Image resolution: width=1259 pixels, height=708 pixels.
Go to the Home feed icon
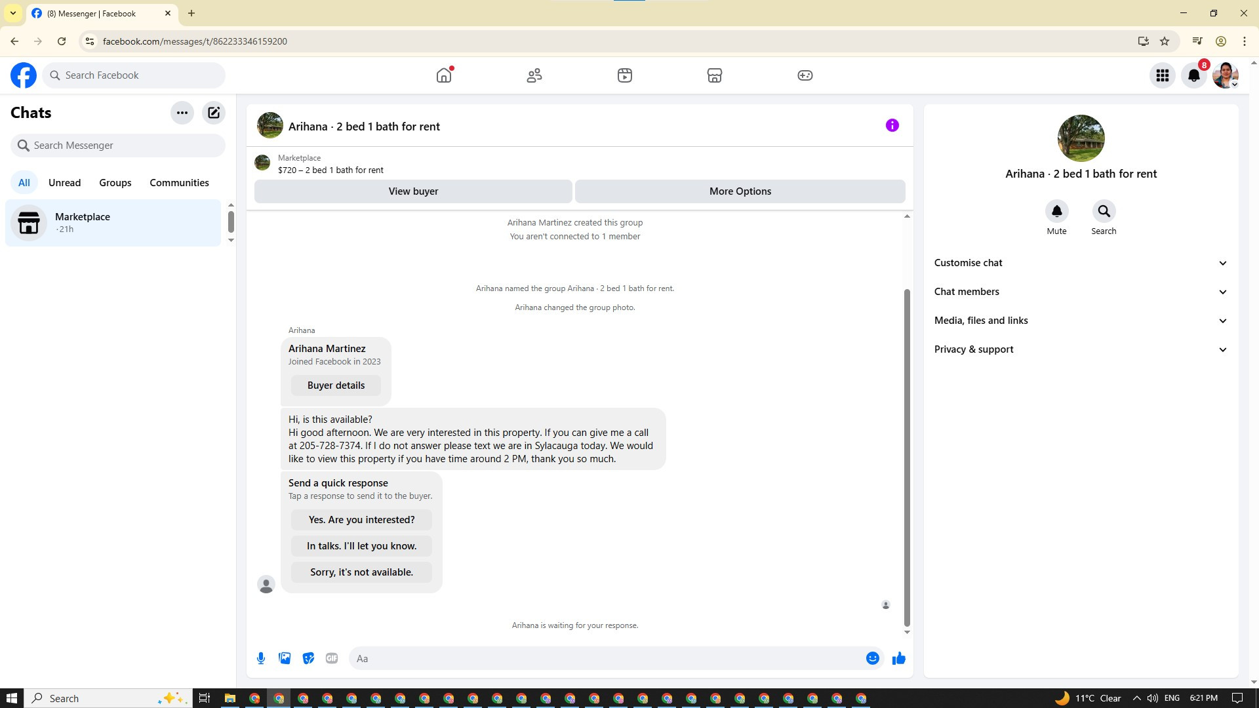[x=444, y=75]
